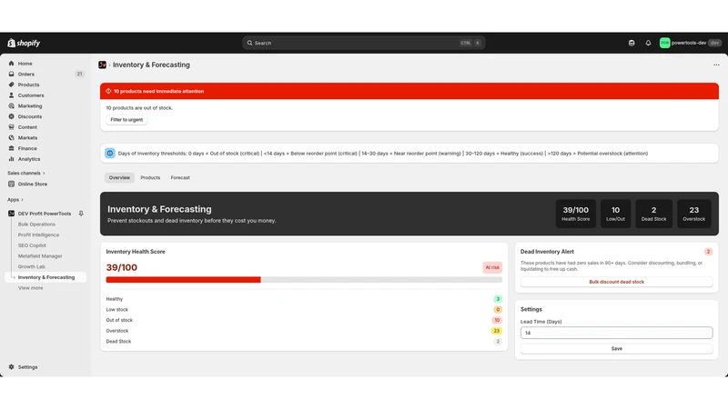Image resolution: width=728 pixels, height=409 pixels.
Task: Click the alert icon in red banner
Action: click(108, 92)
